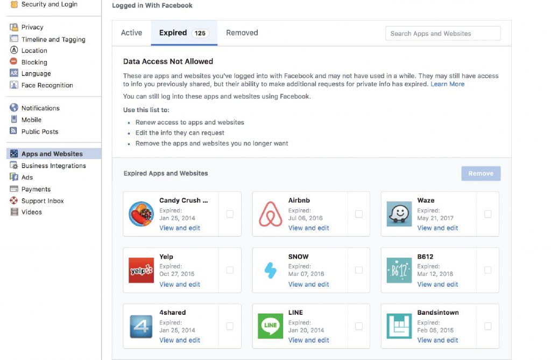Open the Candy Crush app icon

[140, 213]
